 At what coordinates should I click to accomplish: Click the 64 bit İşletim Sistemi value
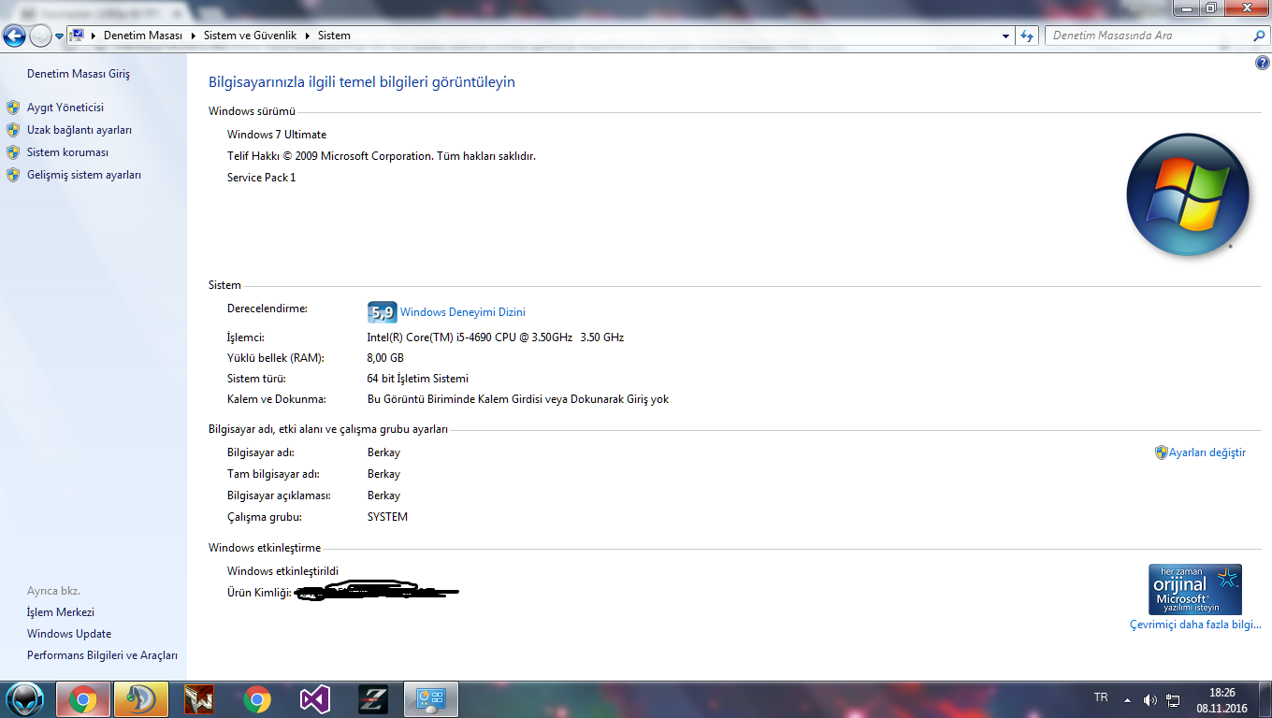point(418,379)
